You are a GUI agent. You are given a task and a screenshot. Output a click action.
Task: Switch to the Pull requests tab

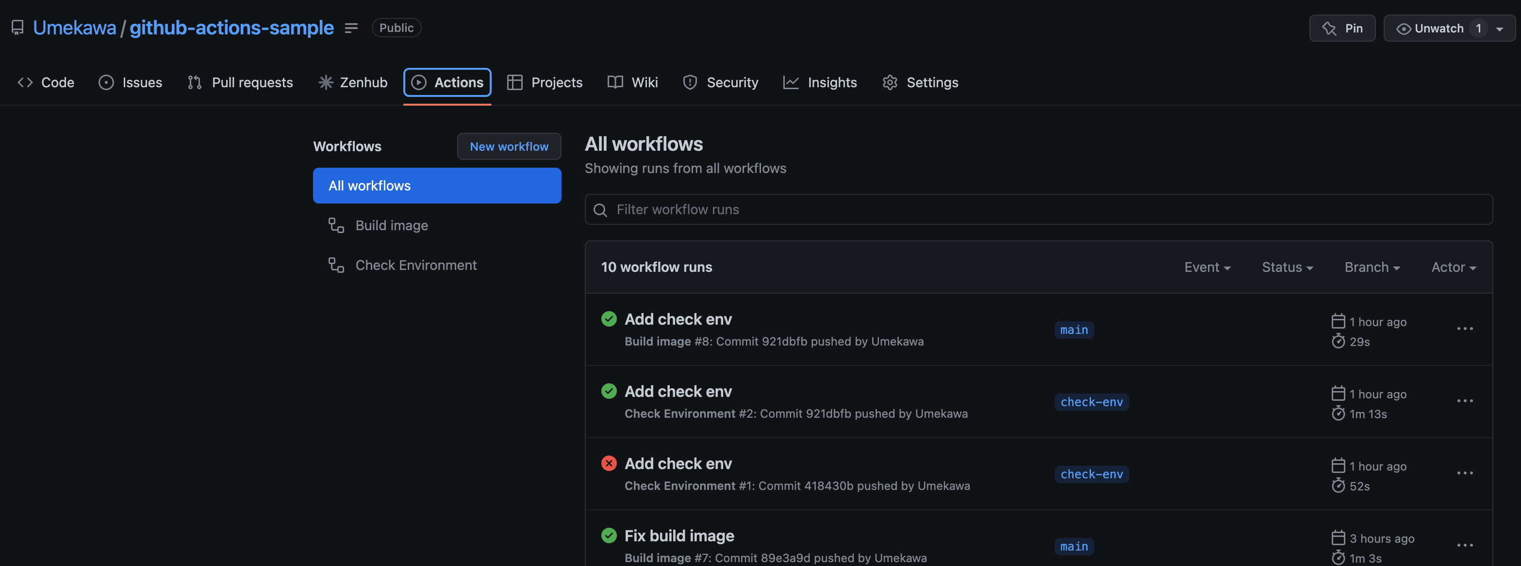[x=240, y=82]
